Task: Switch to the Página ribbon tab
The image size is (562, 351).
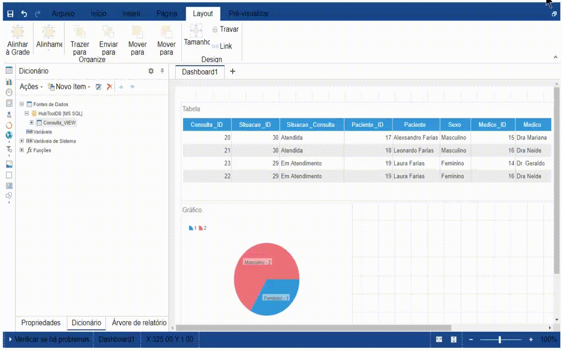Action: [x=167, y=14]
